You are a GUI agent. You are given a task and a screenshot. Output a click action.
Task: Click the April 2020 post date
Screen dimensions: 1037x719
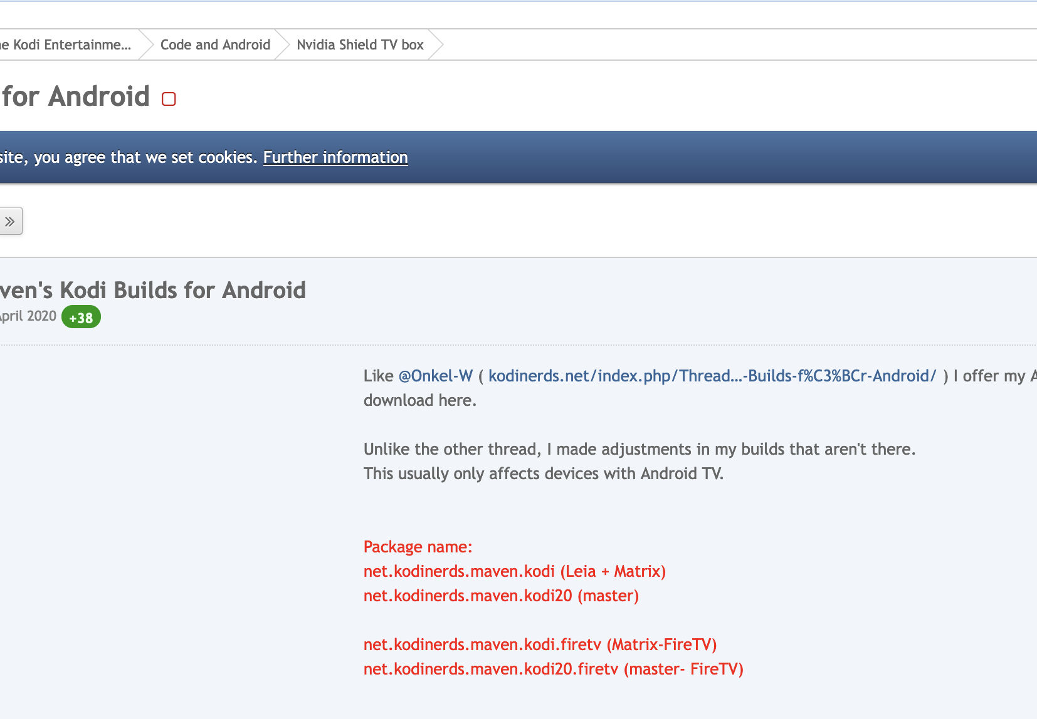click(x=28, y=316)
